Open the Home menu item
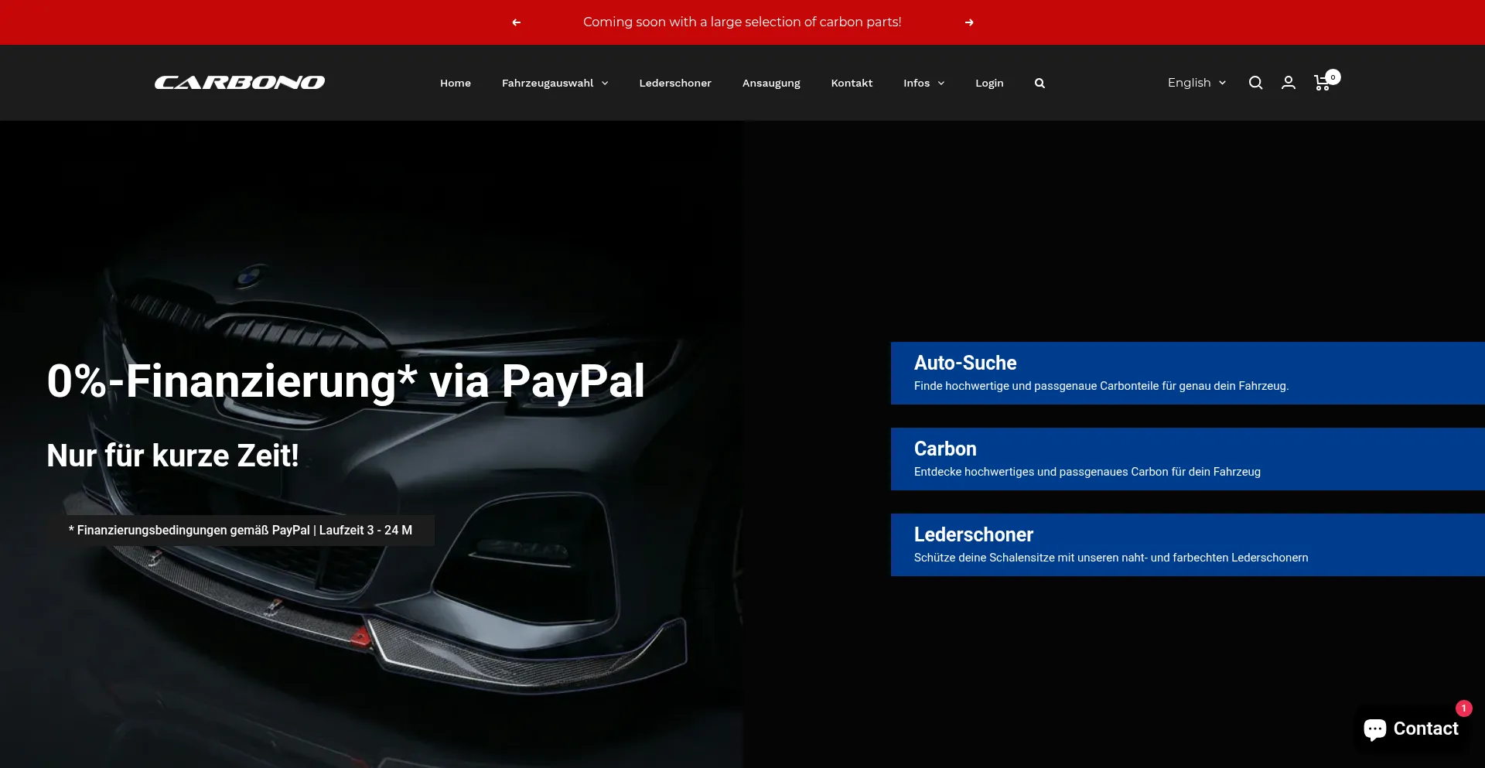The width and height of the screenshot is (1485, 768). click(x=456, y=83)
